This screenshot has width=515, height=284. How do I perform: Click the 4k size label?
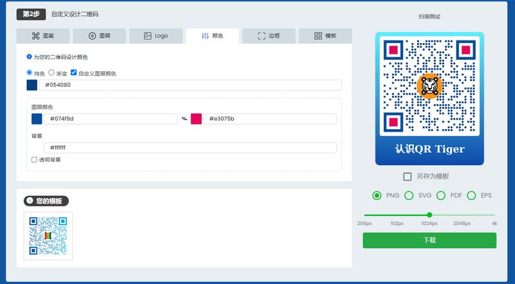[494, 224]
